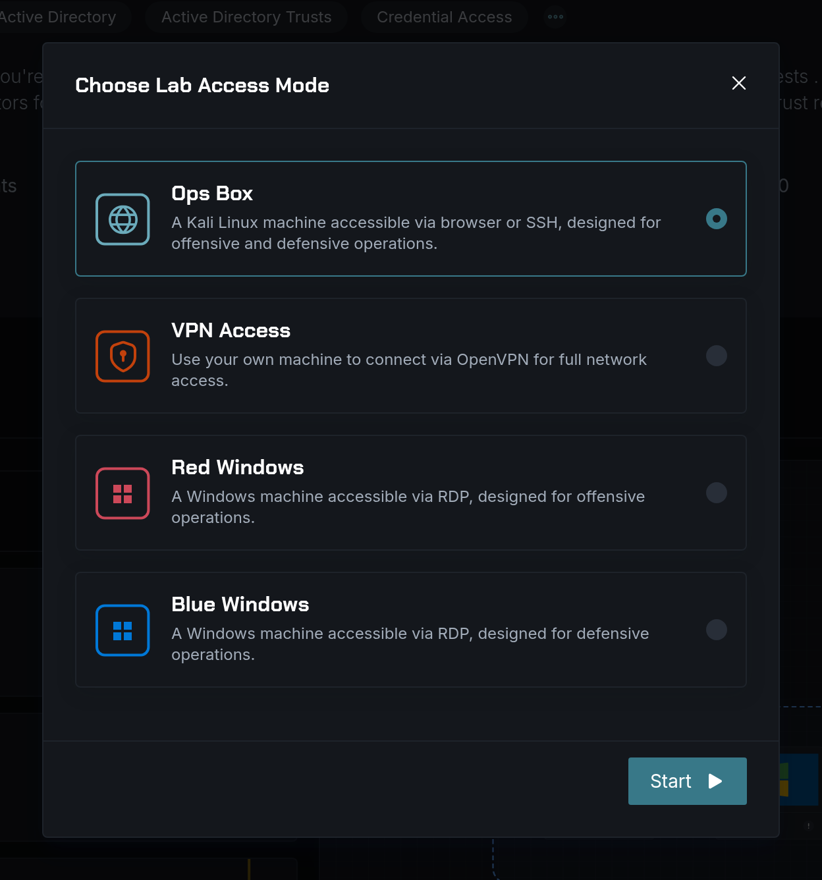Click the Ops Box globe icon

click(123, 219)
